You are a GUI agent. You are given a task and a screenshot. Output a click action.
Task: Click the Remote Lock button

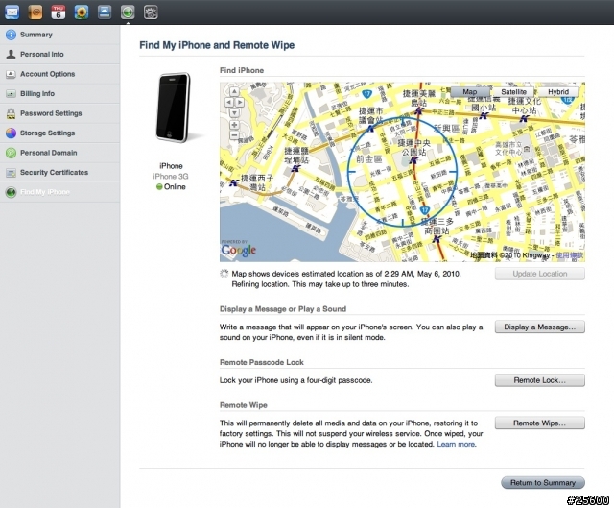click(x=539, y=380)
